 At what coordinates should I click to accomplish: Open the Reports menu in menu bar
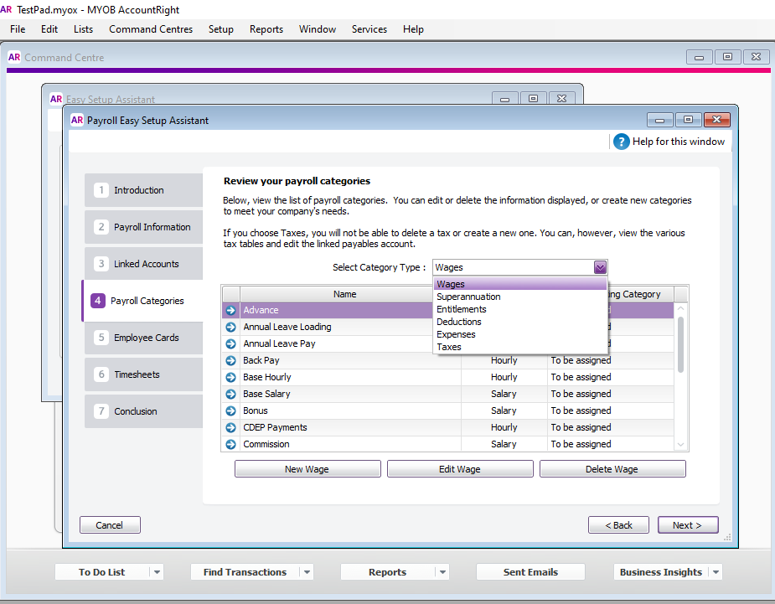[266, 29]
